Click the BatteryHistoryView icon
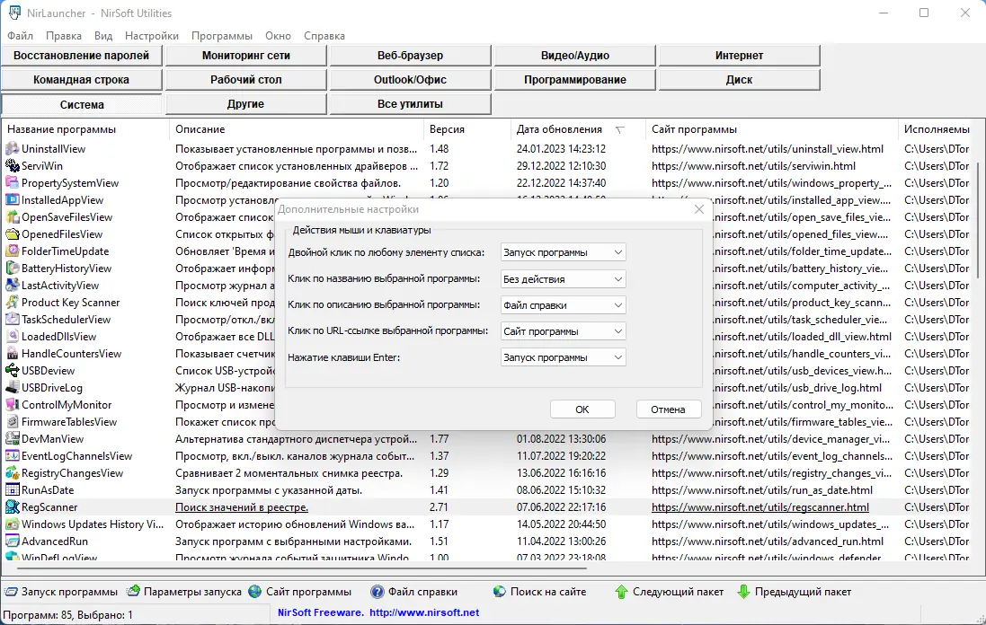Screen dimensions: 986x625 click(12, 268)
